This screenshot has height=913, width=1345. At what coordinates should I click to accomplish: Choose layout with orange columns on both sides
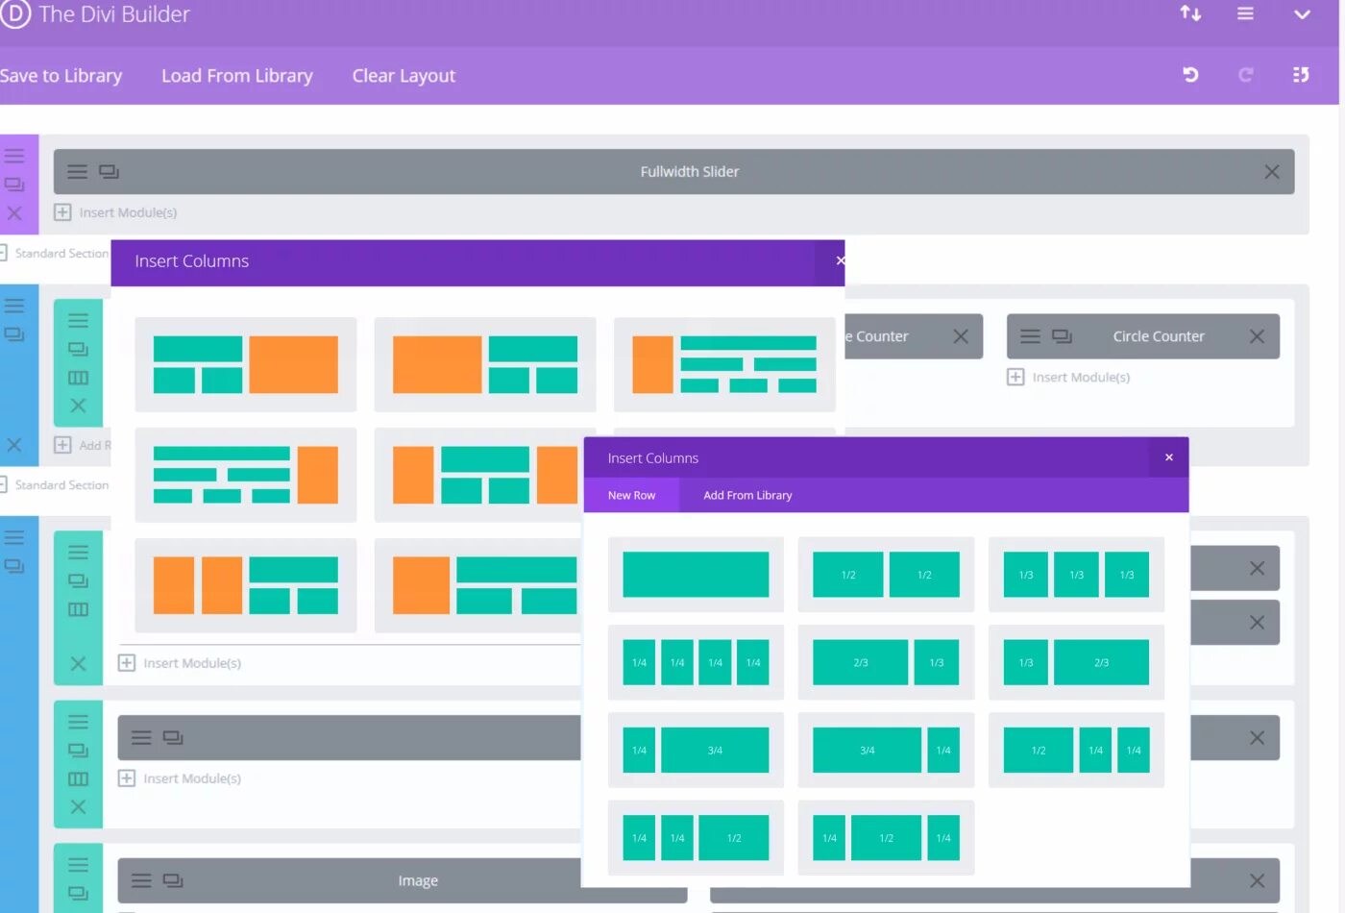(479, 475)
